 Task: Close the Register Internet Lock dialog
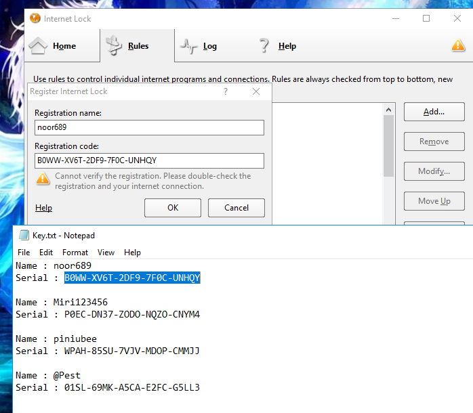coord(256,91)
